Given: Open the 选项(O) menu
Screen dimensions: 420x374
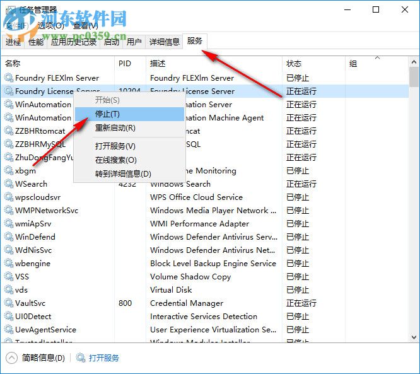Looking at the screenshot, I should [51, 25].
